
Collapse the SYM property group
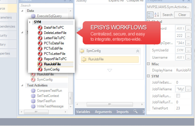point(148,76)
